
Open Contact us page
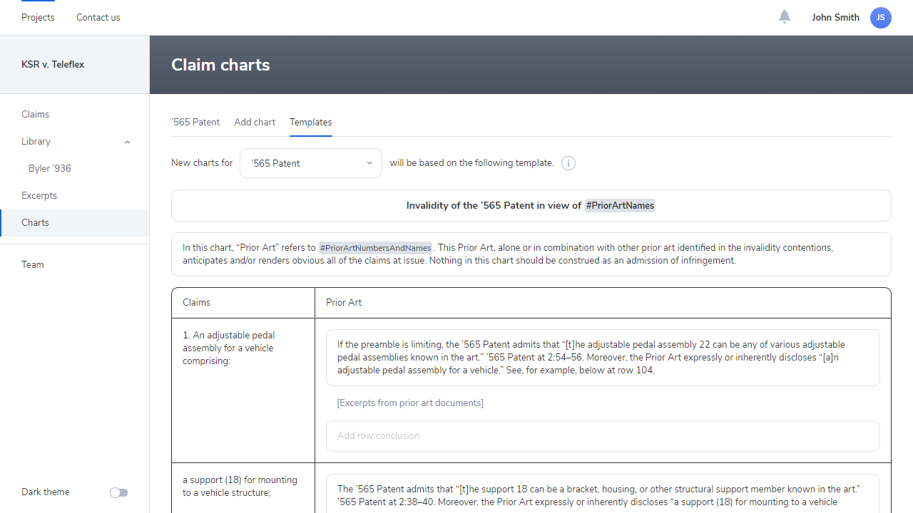(98, 17)
